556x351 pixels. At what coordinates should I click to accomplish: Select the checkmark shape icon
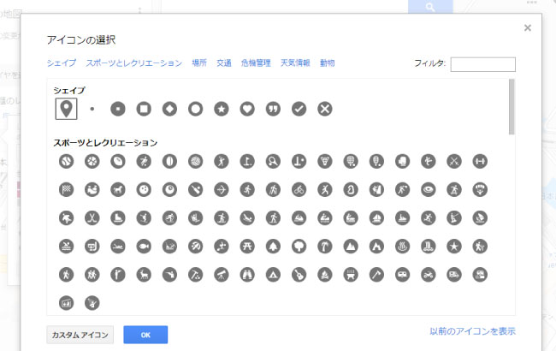[299, 109]
